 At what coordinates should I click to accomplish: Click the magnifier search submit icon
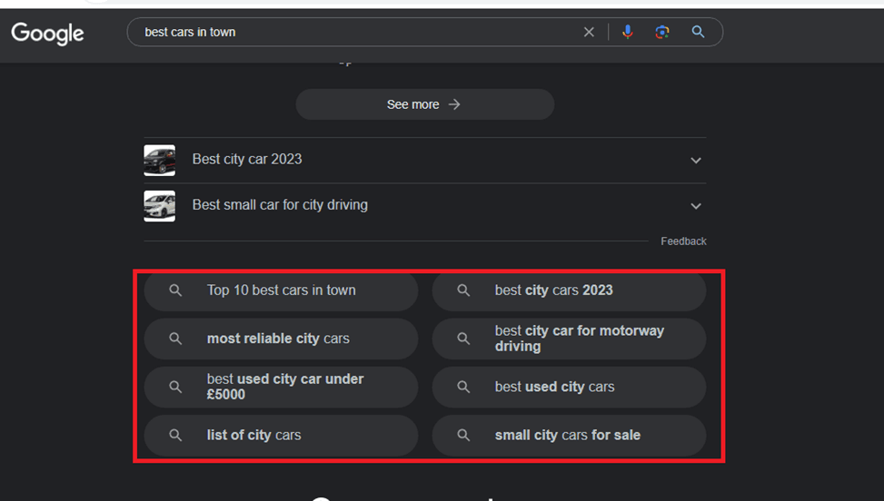698,32
